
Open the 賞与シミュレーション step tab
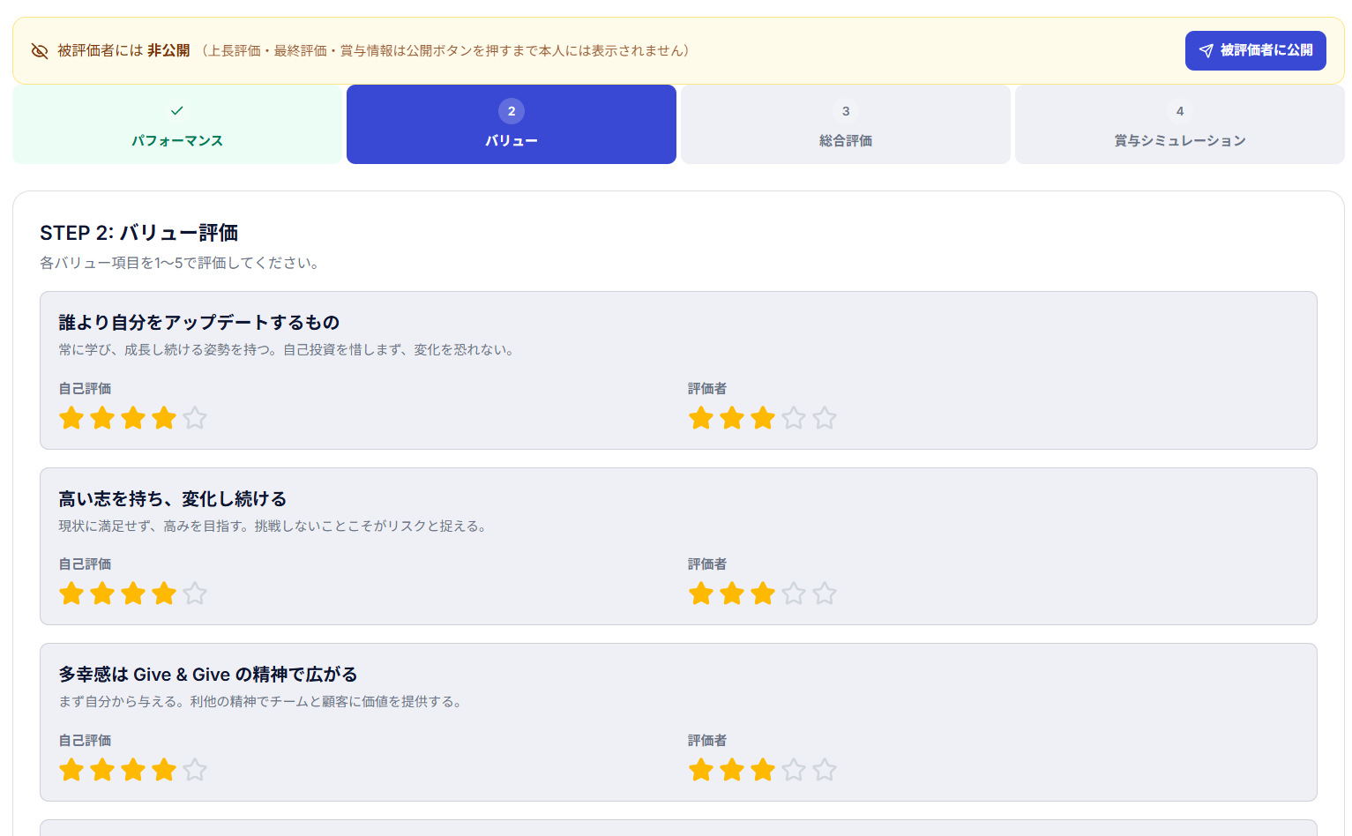coord(1180,124)
